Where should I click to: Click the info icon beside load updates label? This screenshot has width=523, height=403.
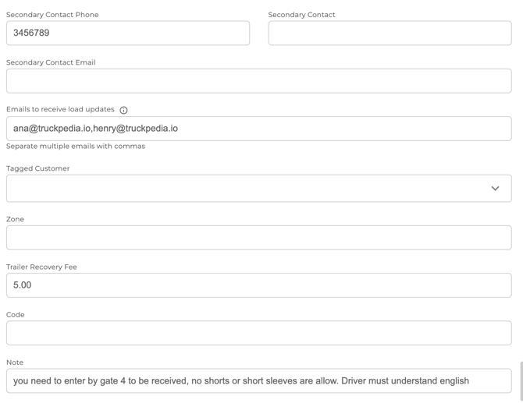coord(123,110)
